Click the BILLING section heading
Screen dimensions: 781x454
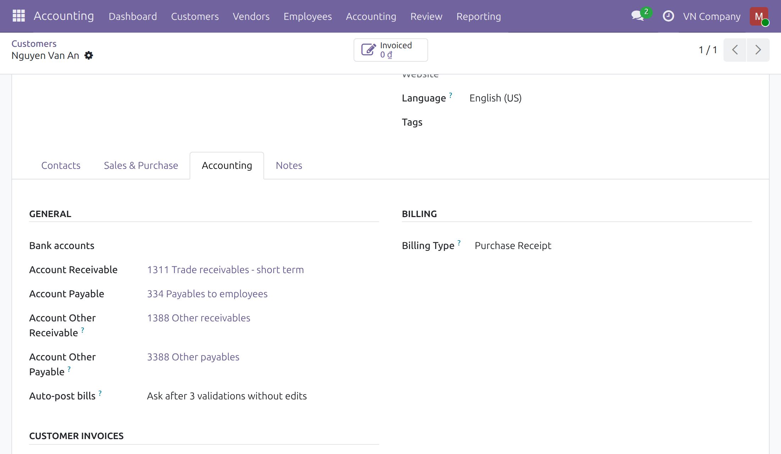[419, 214]
